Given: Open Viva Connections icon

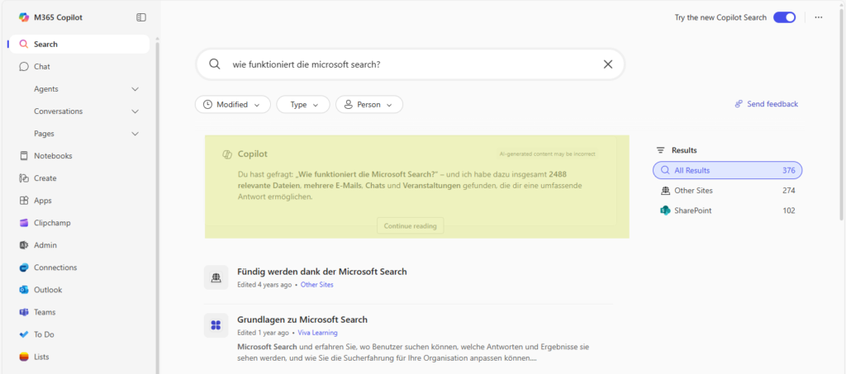Looking at the screenshot, I should [24, 267].
